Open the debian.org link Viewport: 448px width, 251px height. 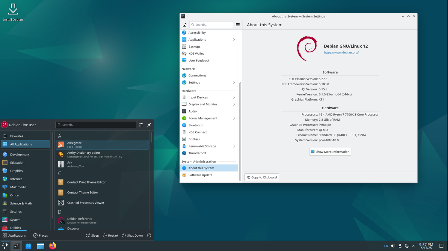click(x=341, y=53)
